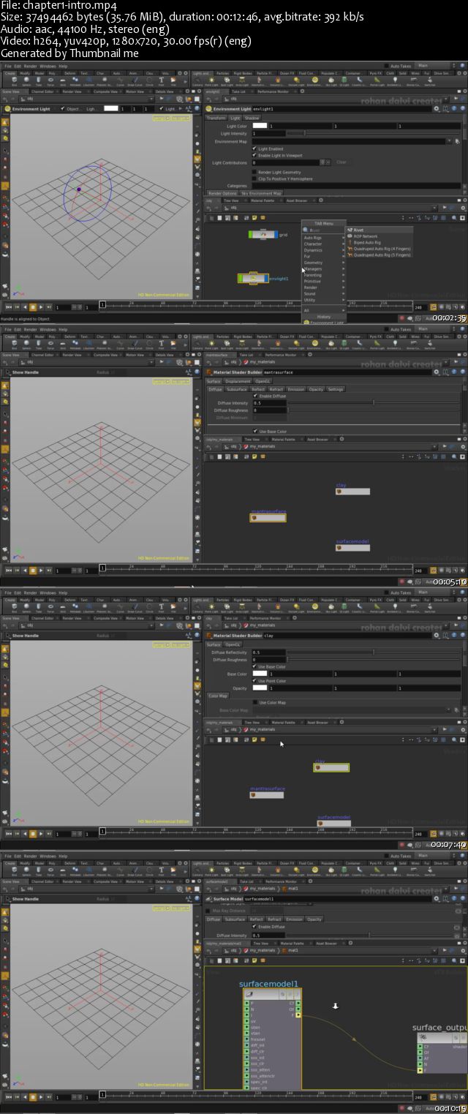Image resolution: width=468 pixels, height=1114 pixels.
Task: Toggle Use Point Color checkbox in third frame
Action: 254,681
